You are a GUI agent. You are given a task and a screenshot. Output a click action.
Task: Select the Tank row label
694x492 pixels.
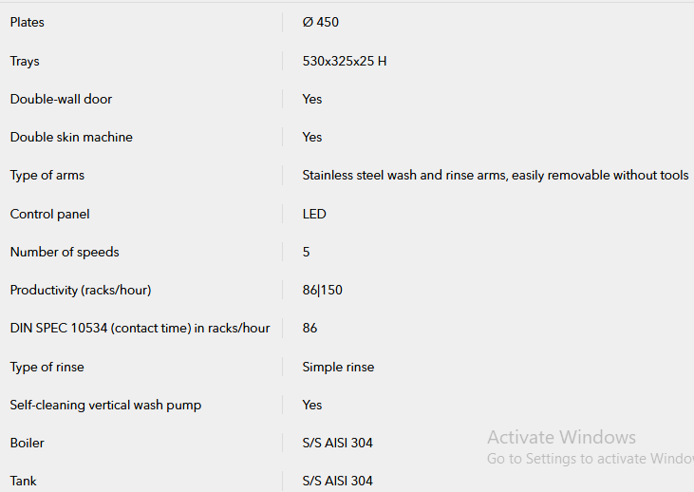coord(23,481)
